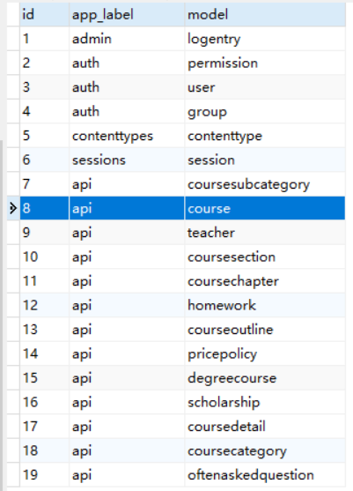
Task: Select the logentry model cell
Action: coord(265,39)
